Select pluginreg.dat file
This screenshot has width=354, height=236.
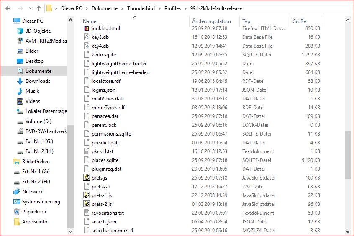(106, 169)
